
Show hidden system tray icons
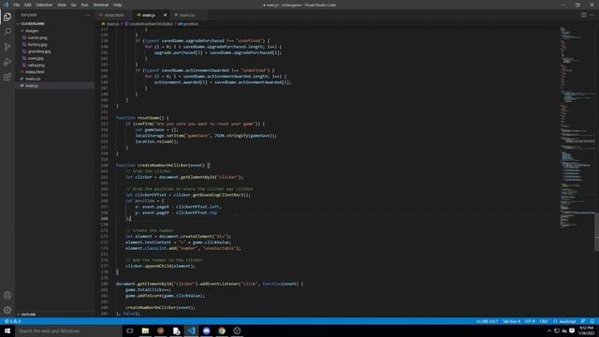(549, 330)
